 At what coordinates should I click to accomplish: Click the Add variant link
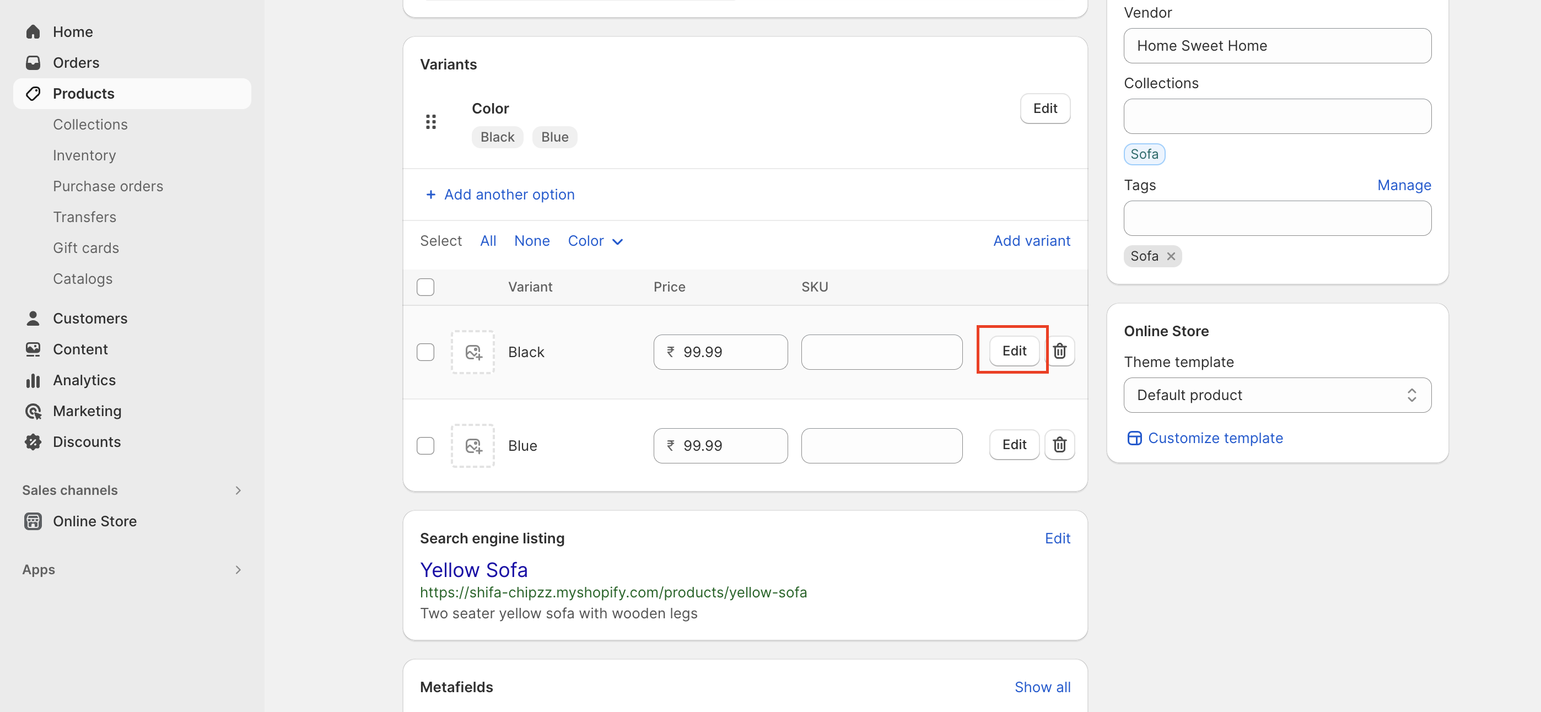[1031, 241]
